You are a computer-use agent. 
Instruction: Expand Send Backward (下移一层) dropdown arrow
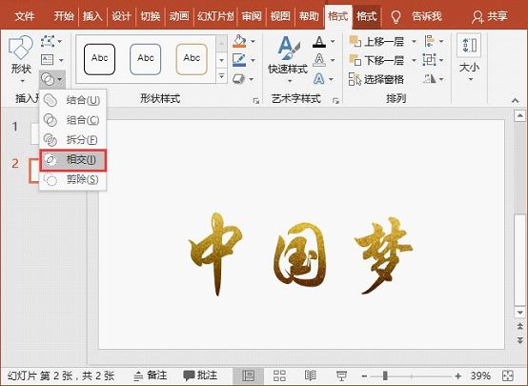[x=414, y=61]
